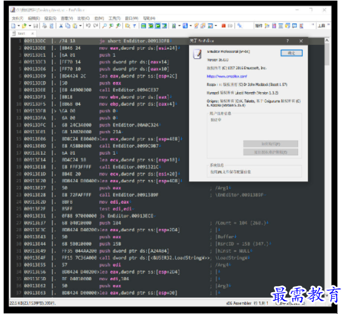Viewport: 346px width, 314px height.
Task: Print the document using the printer icon
Action: (45, 26)
